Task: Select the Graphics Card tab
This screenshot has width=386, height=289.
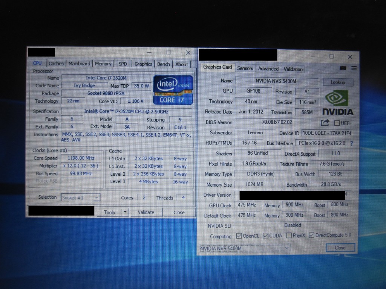Action: pyautogui.click(x=218, y=67)
